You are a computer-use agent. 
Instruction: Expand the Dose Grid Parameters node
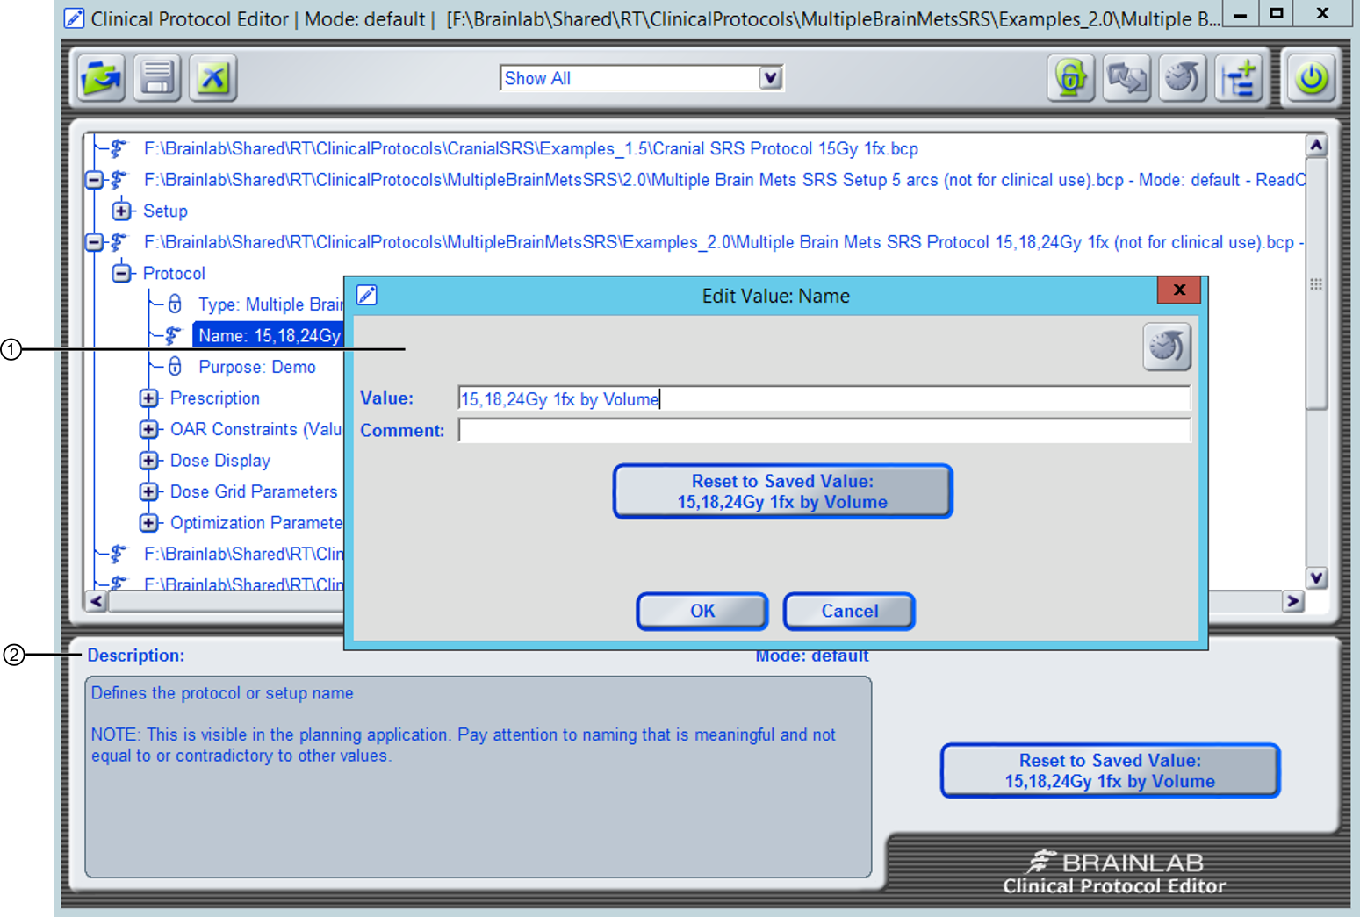149,491
